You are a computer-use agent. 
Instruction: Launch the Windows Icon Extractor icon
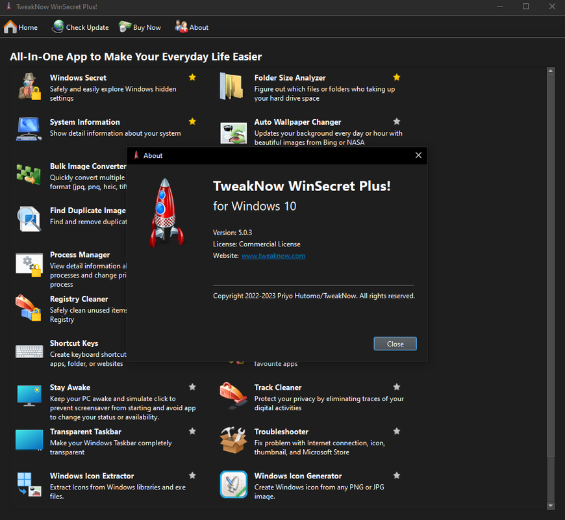[x=29, y=484]
